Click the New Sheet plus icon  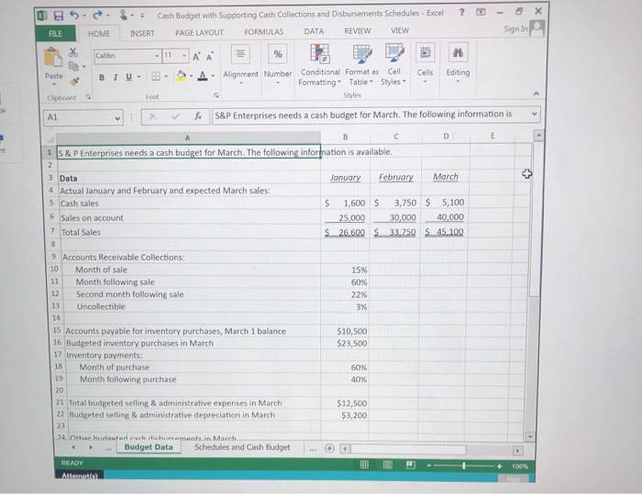pyautogui.click(x=329, y=448)
